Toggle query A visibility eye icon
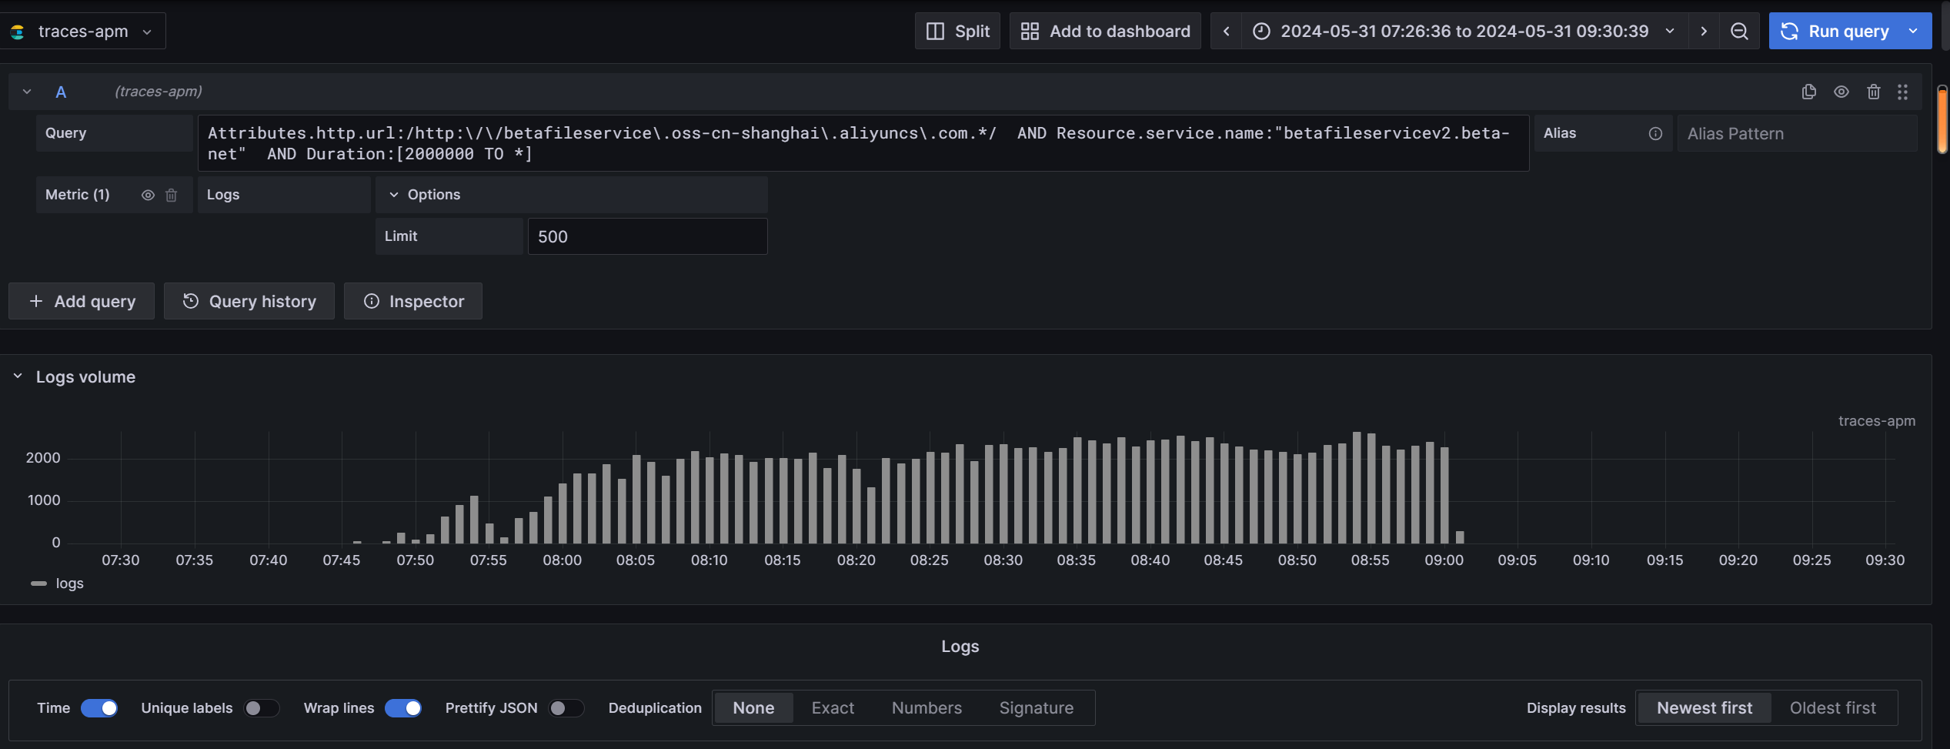Screen dimensions: 1950x749 pyautogui.click(x=1841, y=92)
